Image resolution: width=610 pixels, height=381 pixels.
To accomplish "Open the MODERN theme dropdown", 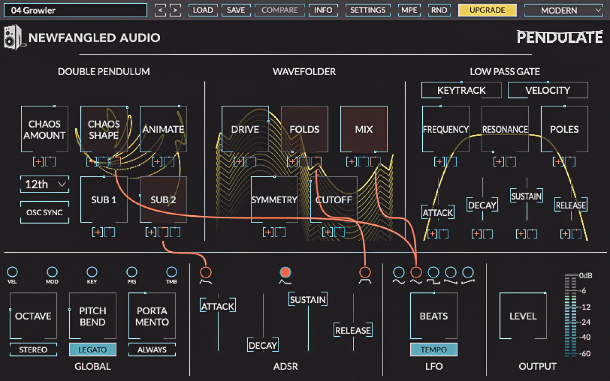I will [564, 10].
